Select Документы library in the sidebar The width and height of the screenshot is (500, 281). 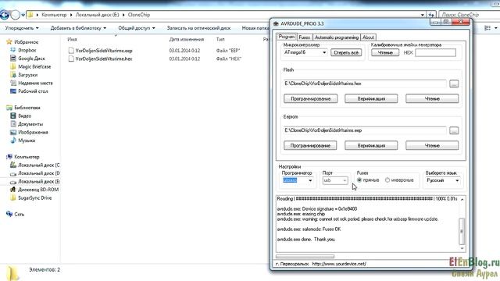[27, 124]
